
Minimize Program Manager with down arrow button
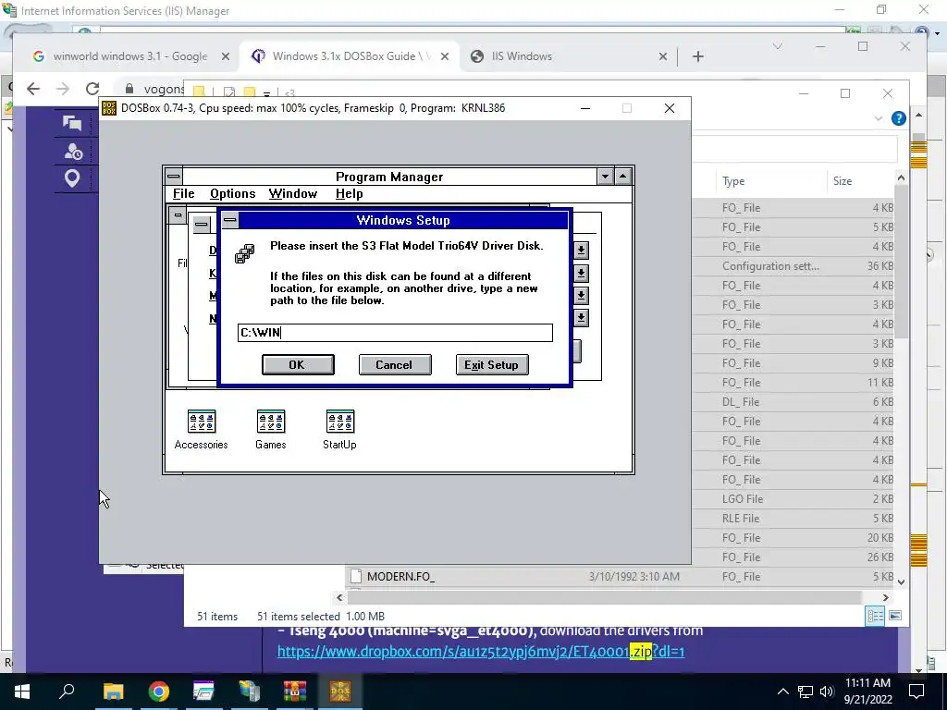(x=605, y=177)
